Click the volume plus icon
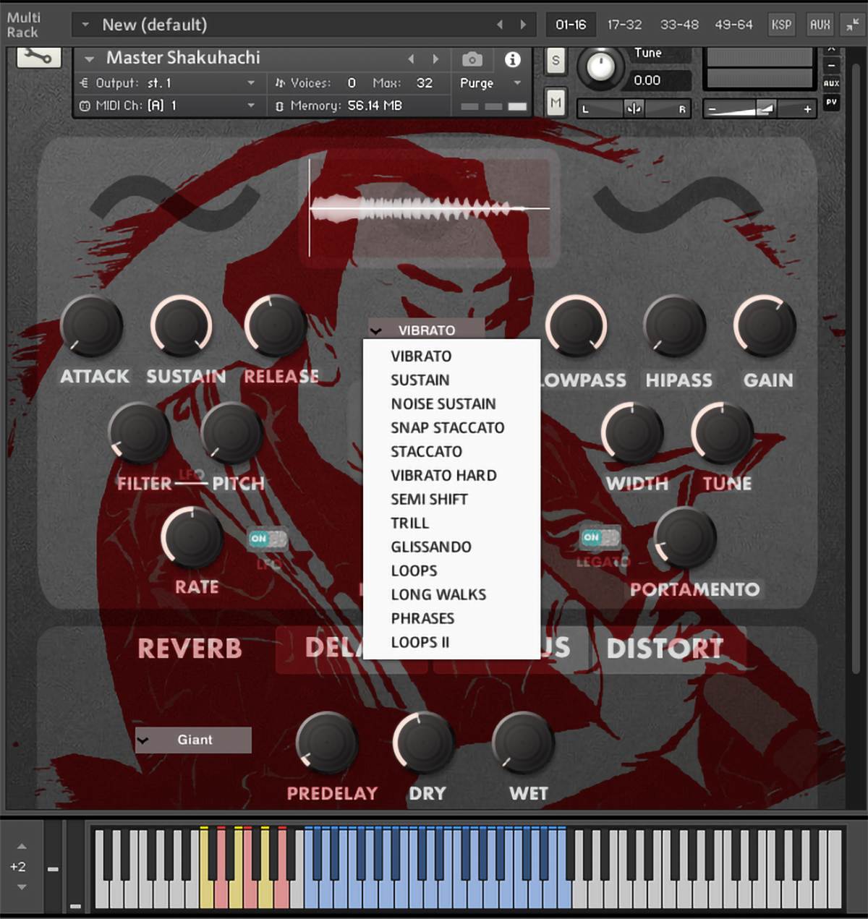 (807, 109)
